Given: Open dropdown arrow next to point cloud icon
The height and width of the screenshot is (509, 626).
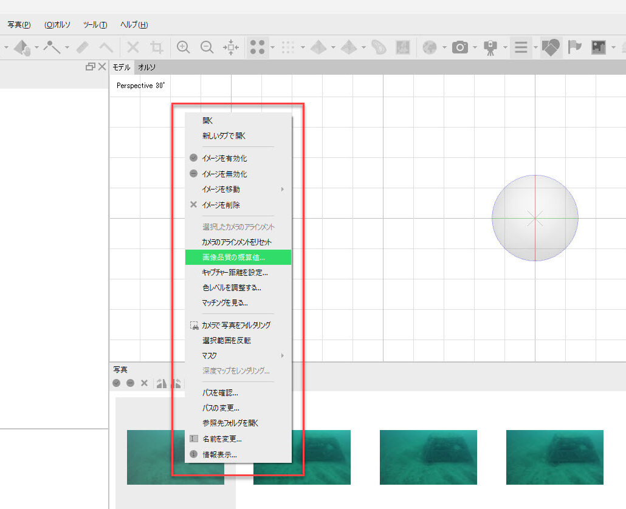Looking at the screenshot, I should pos(273,48).
